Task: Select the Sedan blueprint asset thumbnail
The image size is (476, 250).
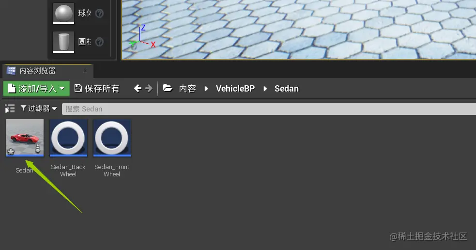Action: (25, 138)
